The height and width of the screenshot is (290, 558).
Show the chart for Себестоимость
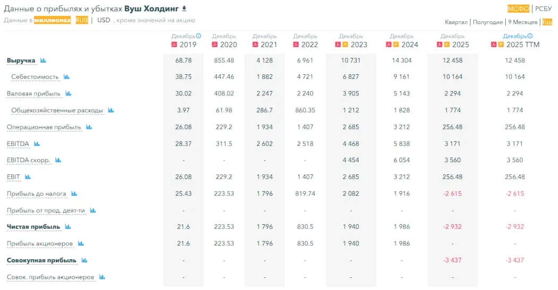pos(66,77)
